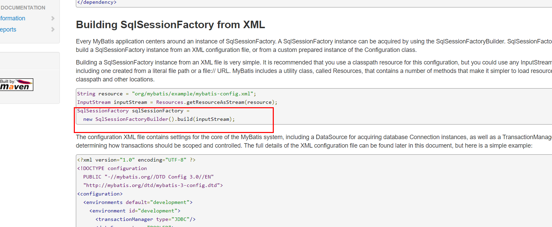This screenshot has height=227, width=552.
Task: Click the '<?xml version="1.0"' line
Action: [x=136, y=160]
